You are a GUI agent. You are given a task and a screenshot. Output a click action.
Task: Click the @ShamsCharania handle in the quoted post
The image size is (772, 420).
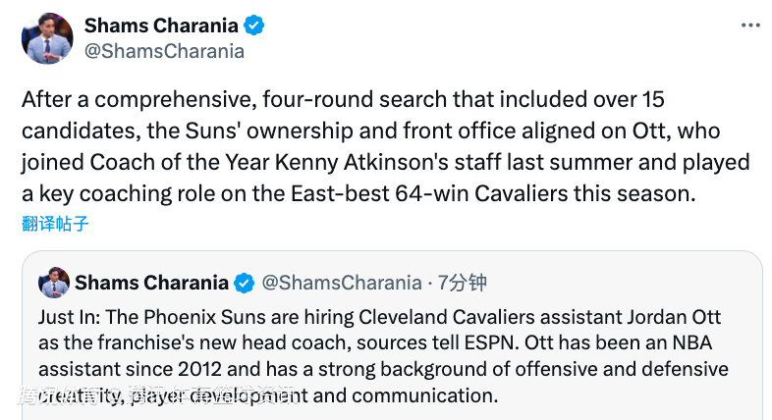click(x=341, y=284)
